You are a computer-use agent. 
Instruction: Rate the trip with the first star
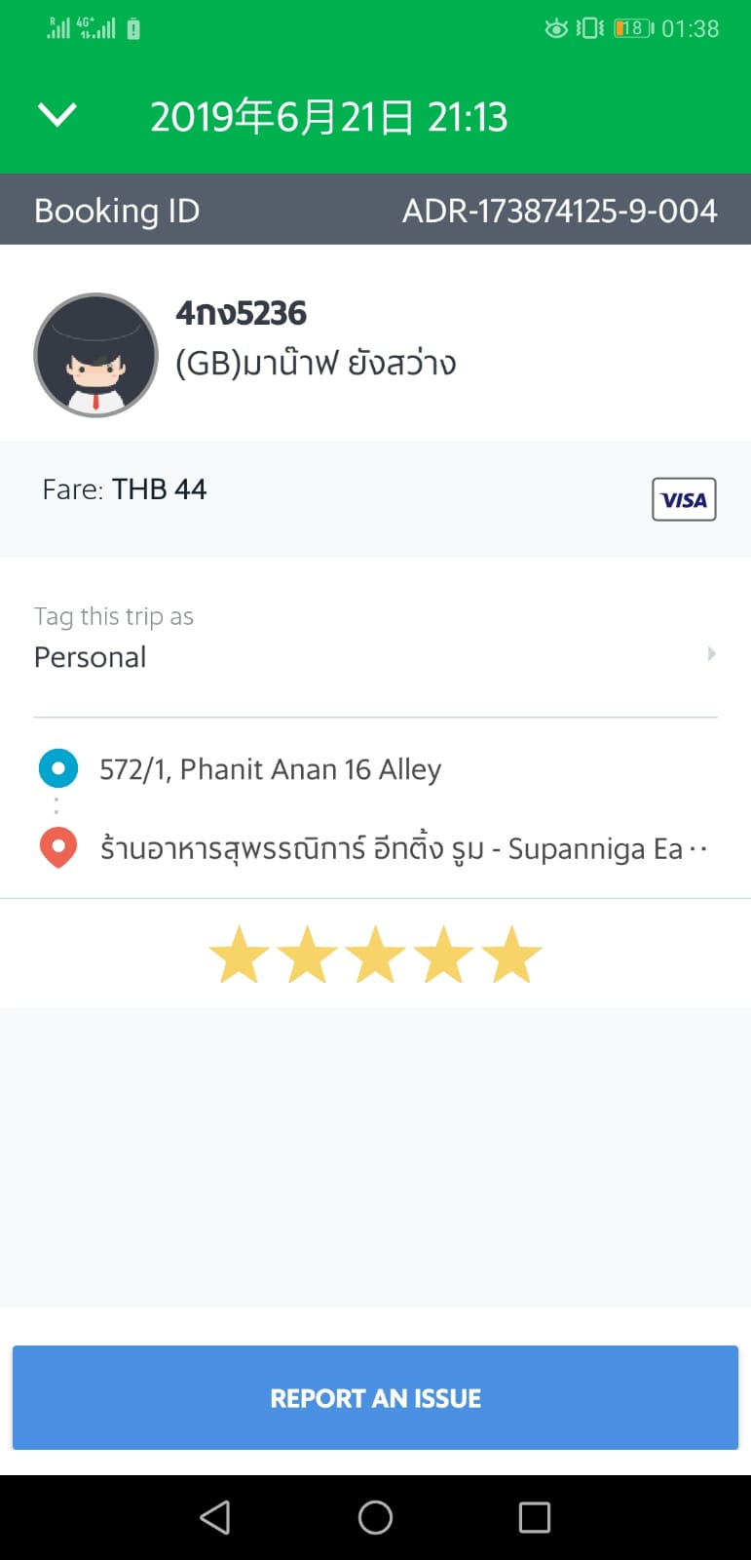point(239,955)
